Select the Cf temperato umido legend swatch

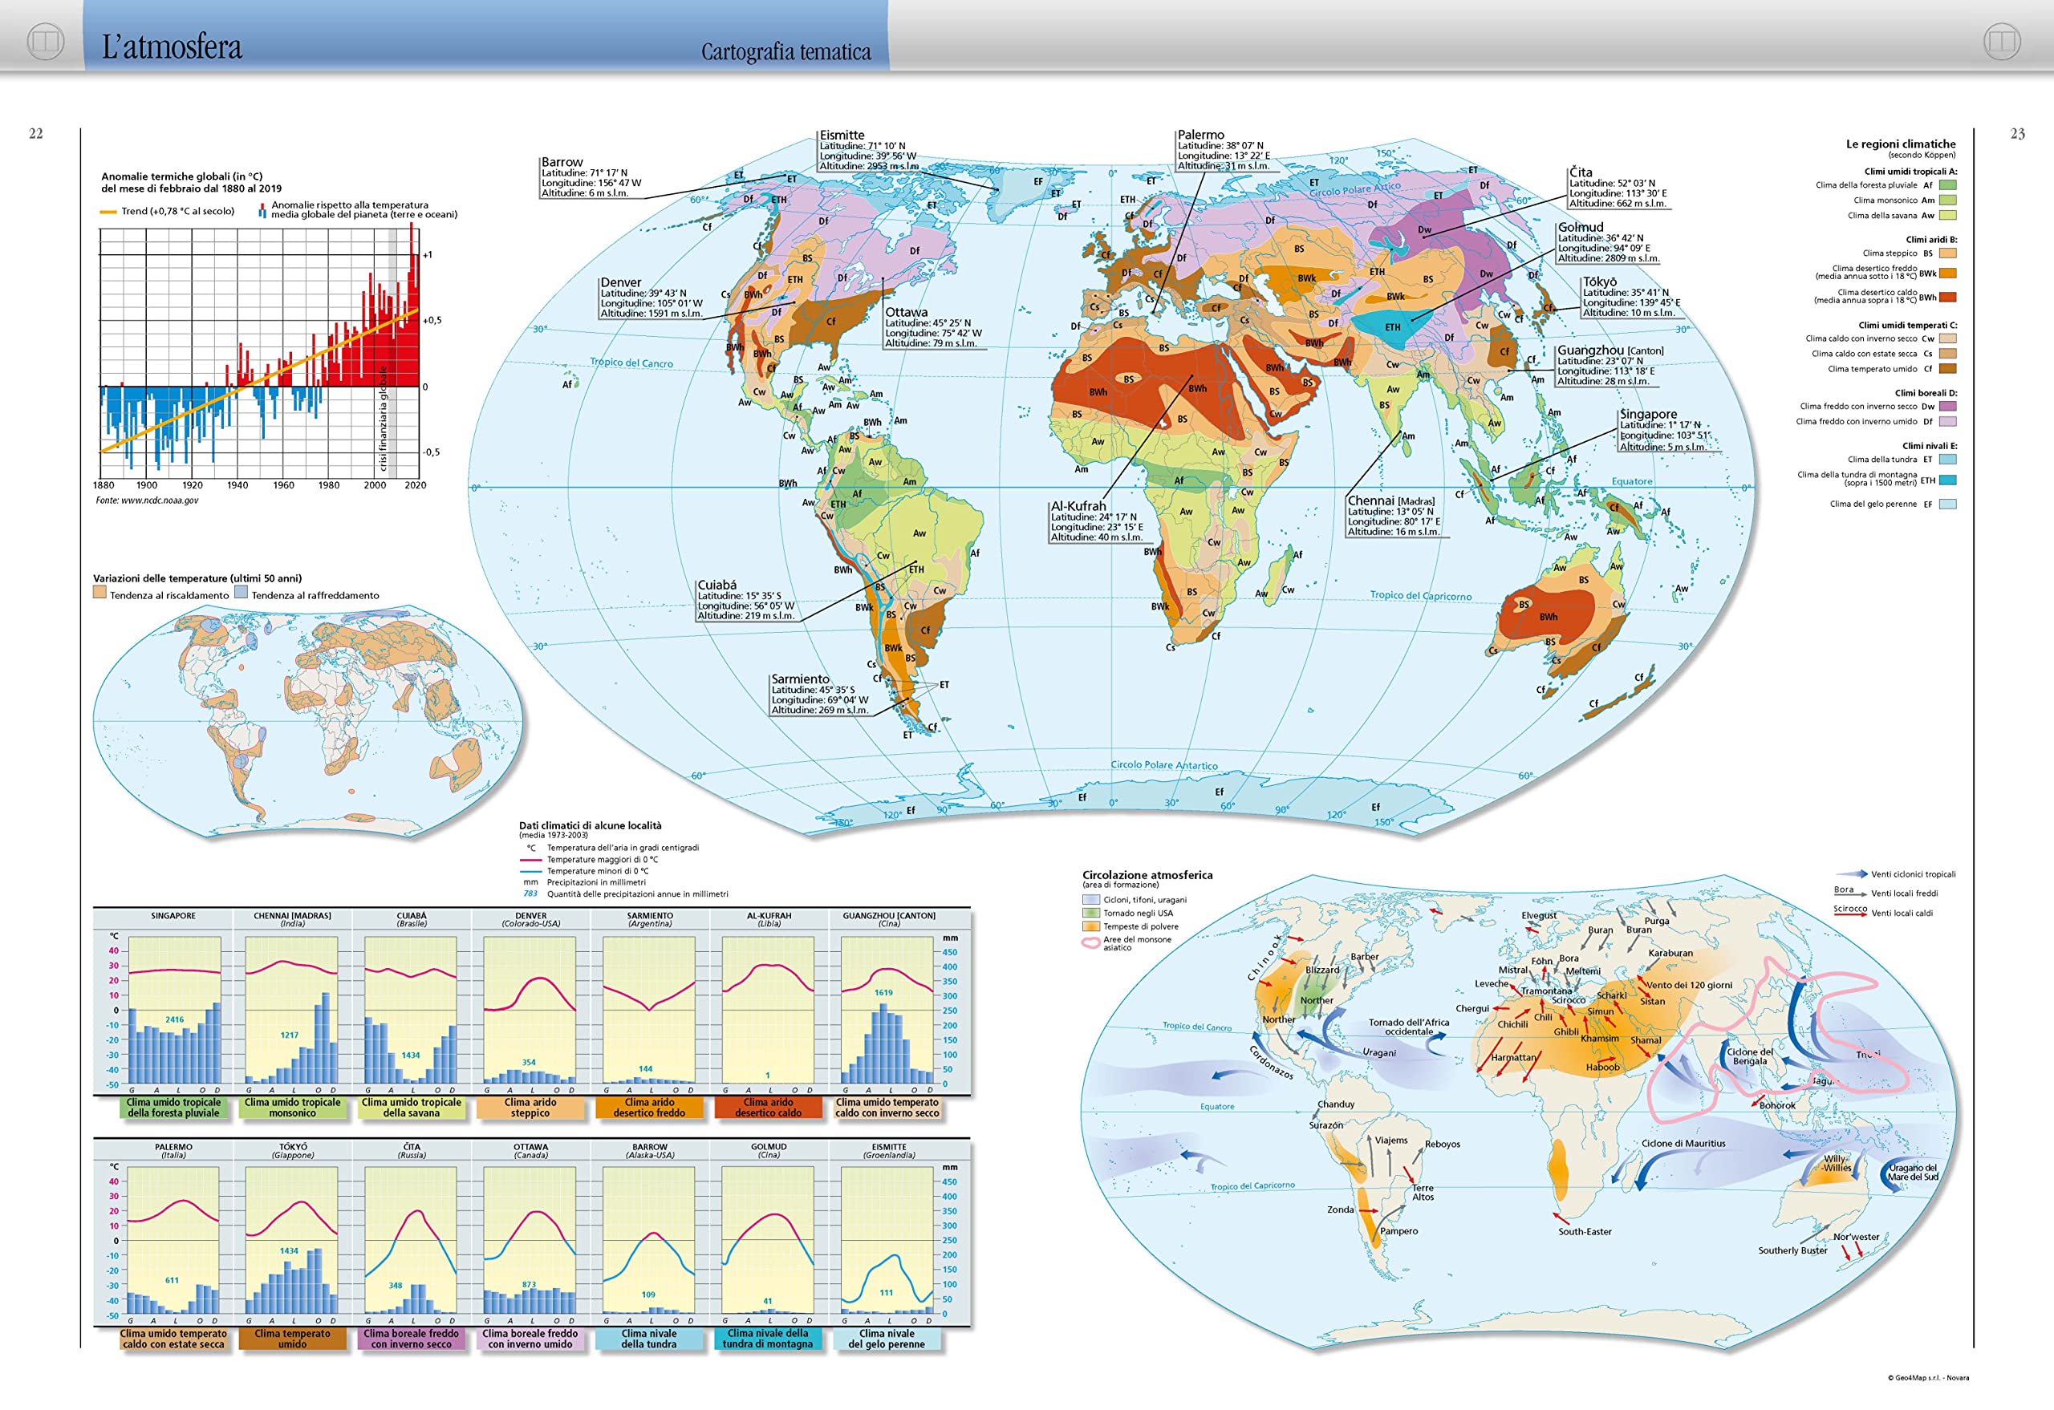pos(1948,369)
